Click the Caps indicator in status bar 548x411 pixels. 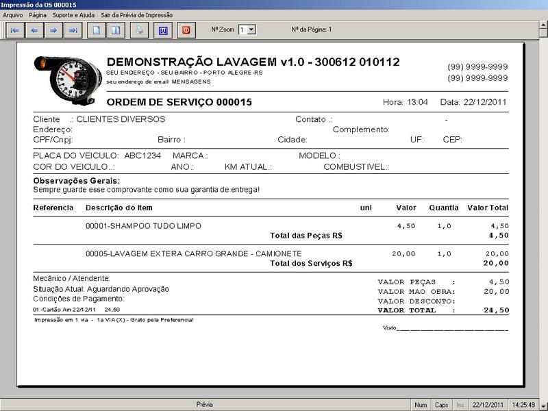[x=442, y=405]
